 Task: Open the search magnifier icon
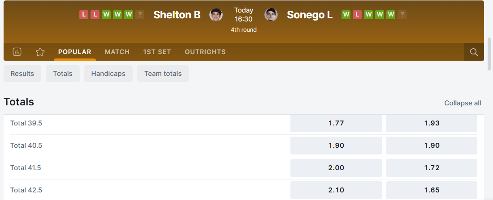(474, 52)
